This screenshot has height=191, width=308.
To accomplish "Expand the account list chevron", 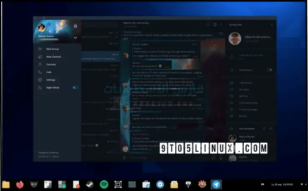I will click(x=75, y=38).
